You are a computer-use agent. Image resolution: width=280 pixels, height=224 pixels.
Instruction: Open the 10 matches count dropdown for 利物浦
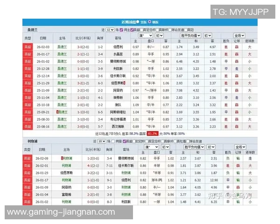[102, 141]
